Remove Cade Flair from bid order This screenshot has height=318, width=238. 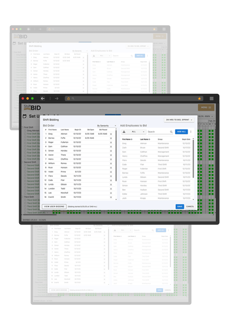point(111,180)
